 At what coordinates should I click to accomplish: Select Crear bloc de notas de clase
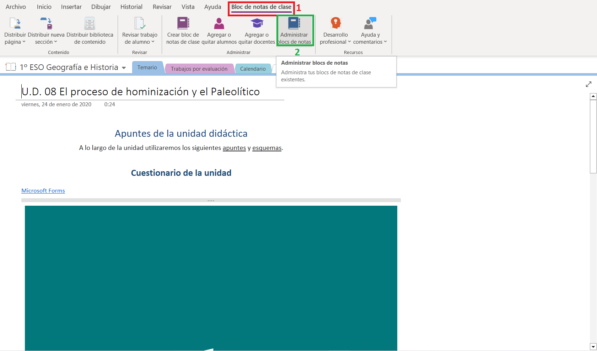(x=183, y=30)
